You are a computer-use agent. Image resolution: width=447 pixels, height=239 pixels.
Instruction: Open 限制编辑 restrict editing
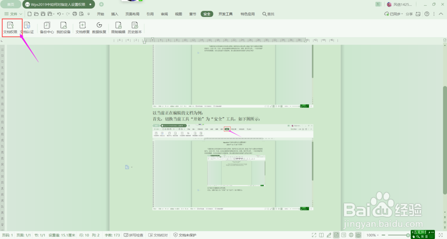[118, 28]
